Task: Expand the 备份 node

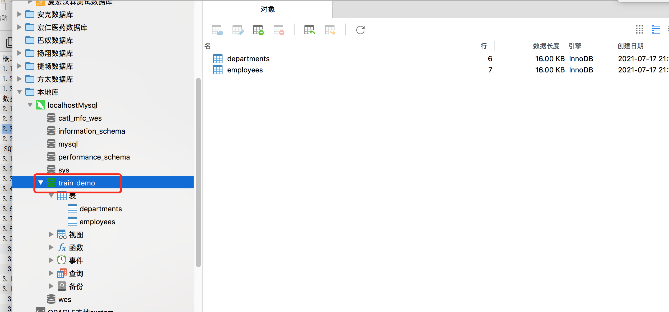Action: click(51, 286)
